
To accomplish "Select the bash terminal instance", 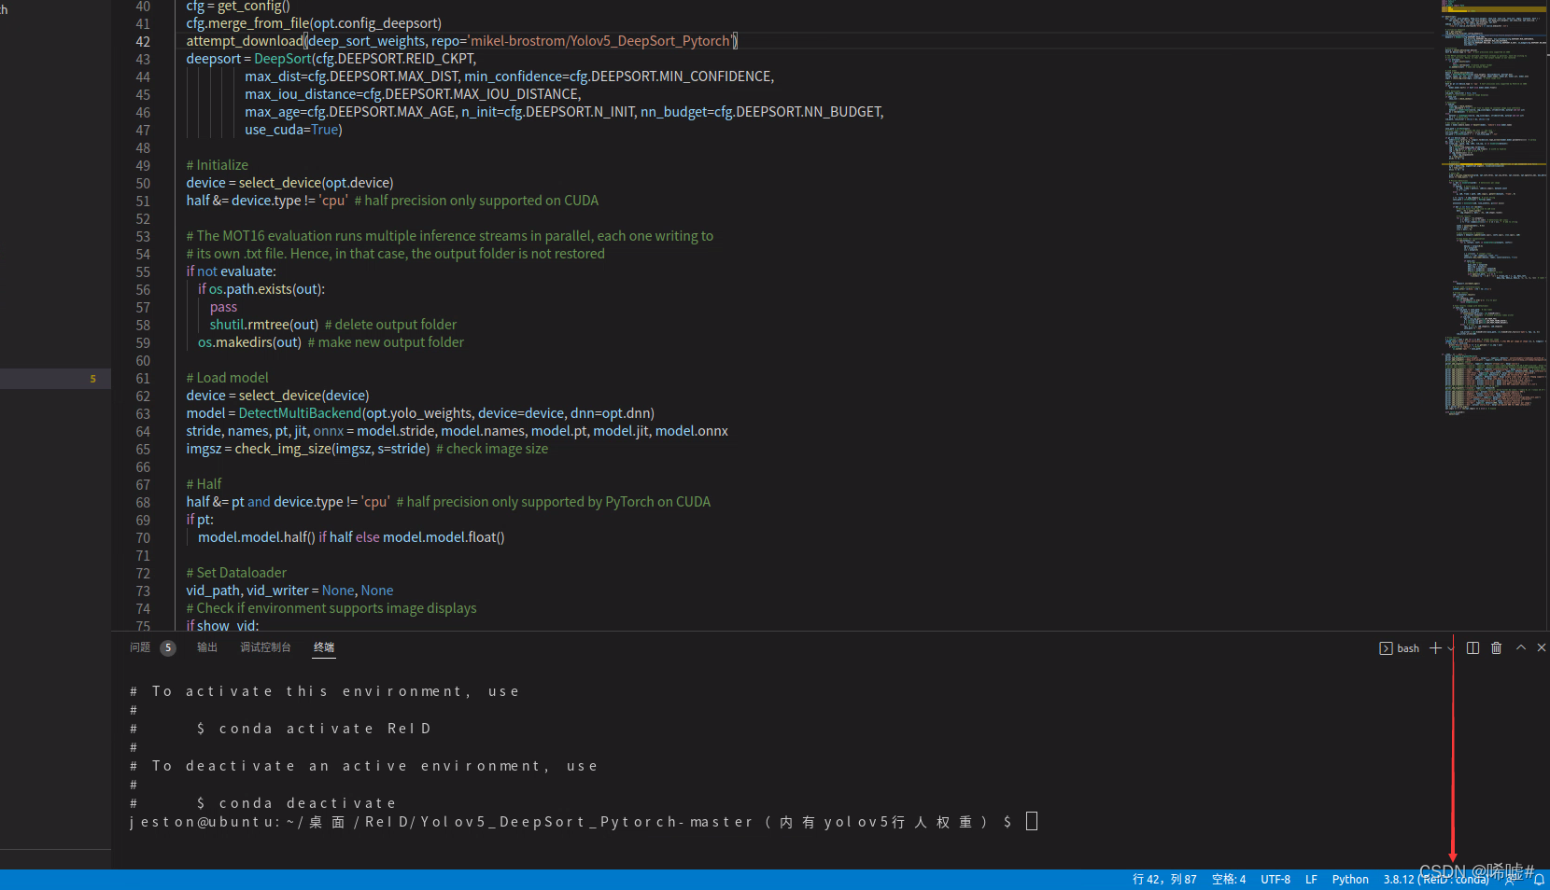I will point(1399,648).
